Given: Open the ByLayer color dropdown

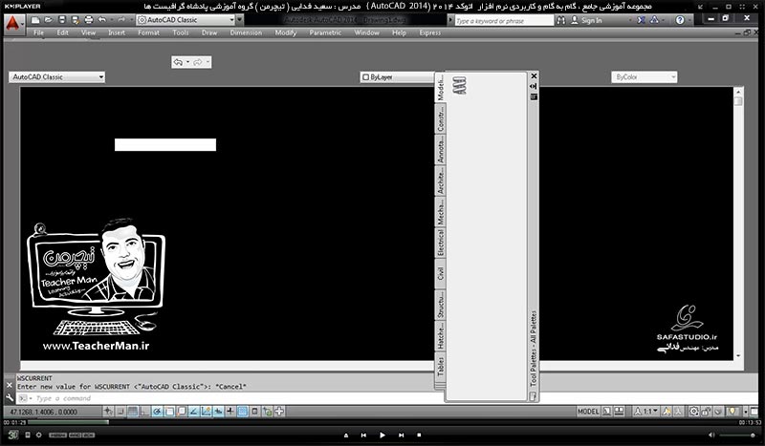Looking at the screenshot, I should pyautogui.click(x=397, y=77).
